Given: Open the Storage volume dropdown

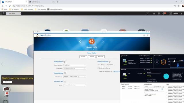Looking at the screenshot, I should pos(153,73).
